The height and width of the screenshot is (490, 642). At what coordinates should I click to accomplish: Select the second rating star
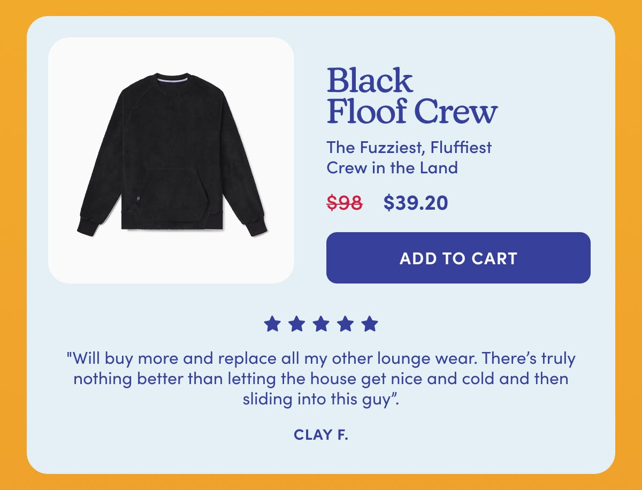pyautogui.click(x=296, y=324)
